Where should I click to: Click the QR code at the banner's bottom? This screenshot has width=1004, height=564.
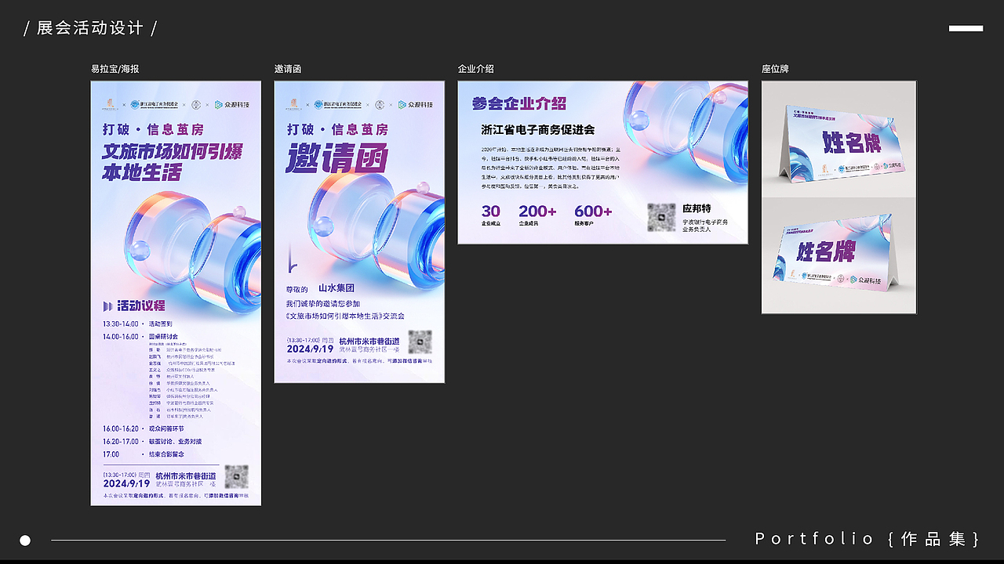click(x=235, y=476)
